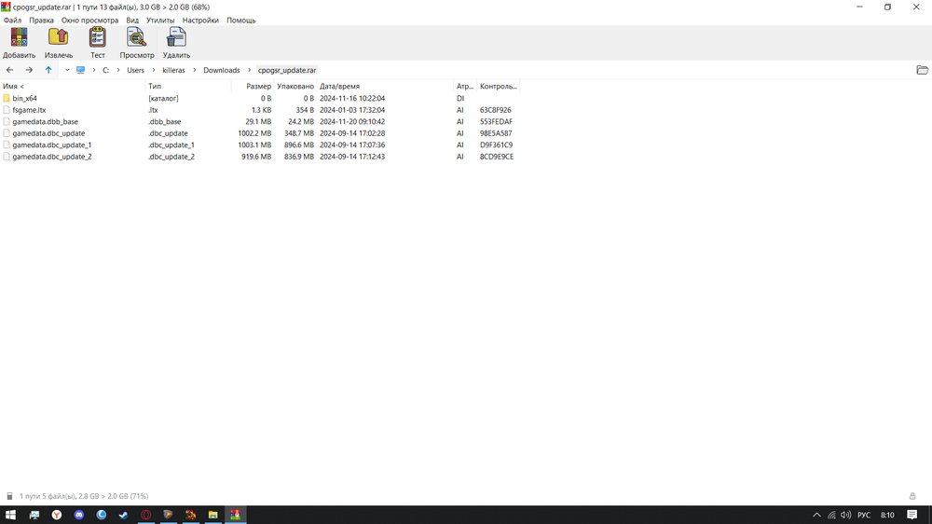Expand chevron after the Downloads breadcrumb
Viewport: 932px width, 524px height.
(249, 70)
